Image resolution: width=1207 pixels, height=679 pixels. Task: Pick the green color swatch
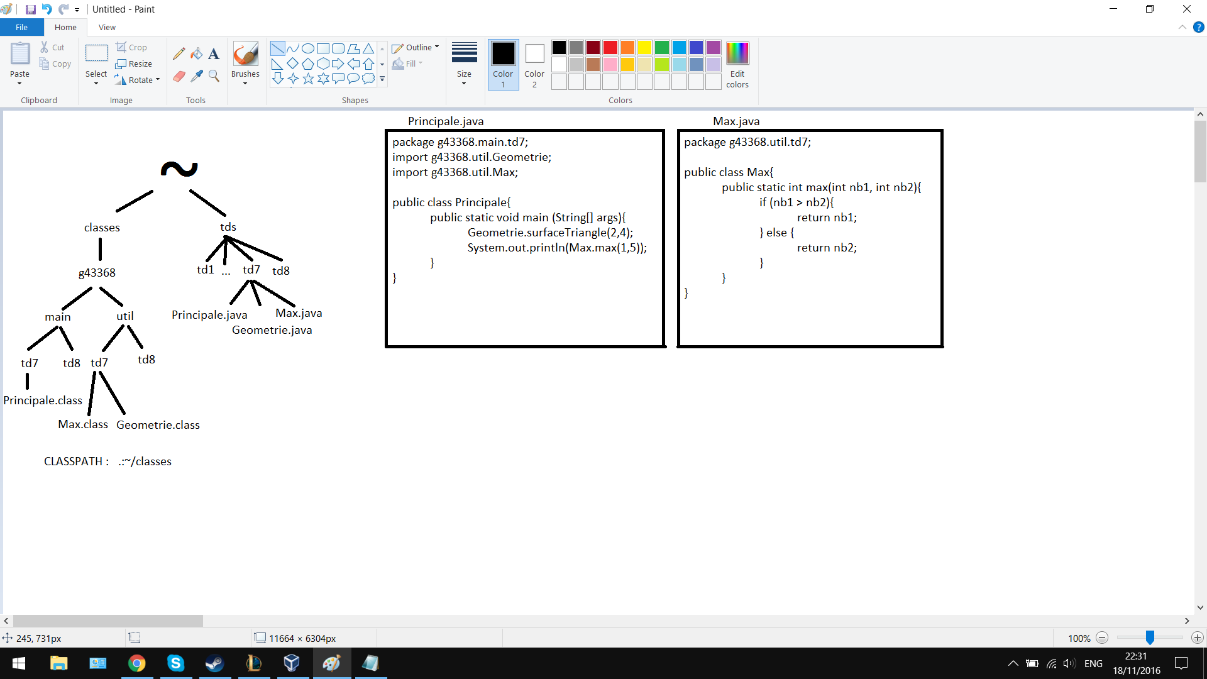662,48
